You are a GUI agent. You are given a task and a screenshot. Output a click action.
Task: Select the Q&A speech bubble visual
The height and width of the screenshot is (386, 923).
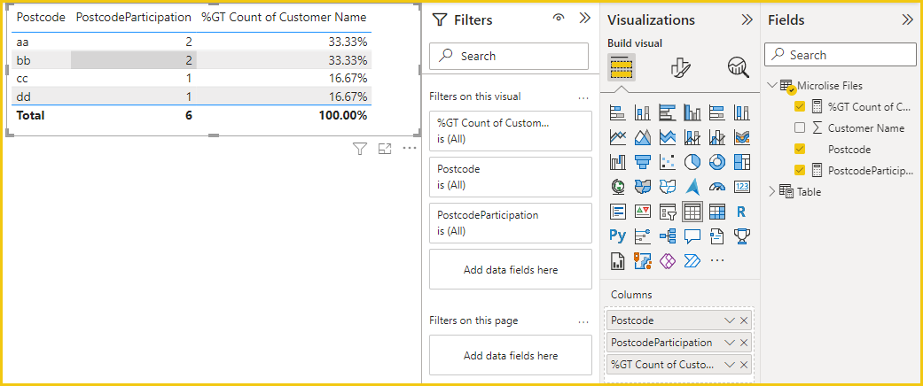[692, 235]
